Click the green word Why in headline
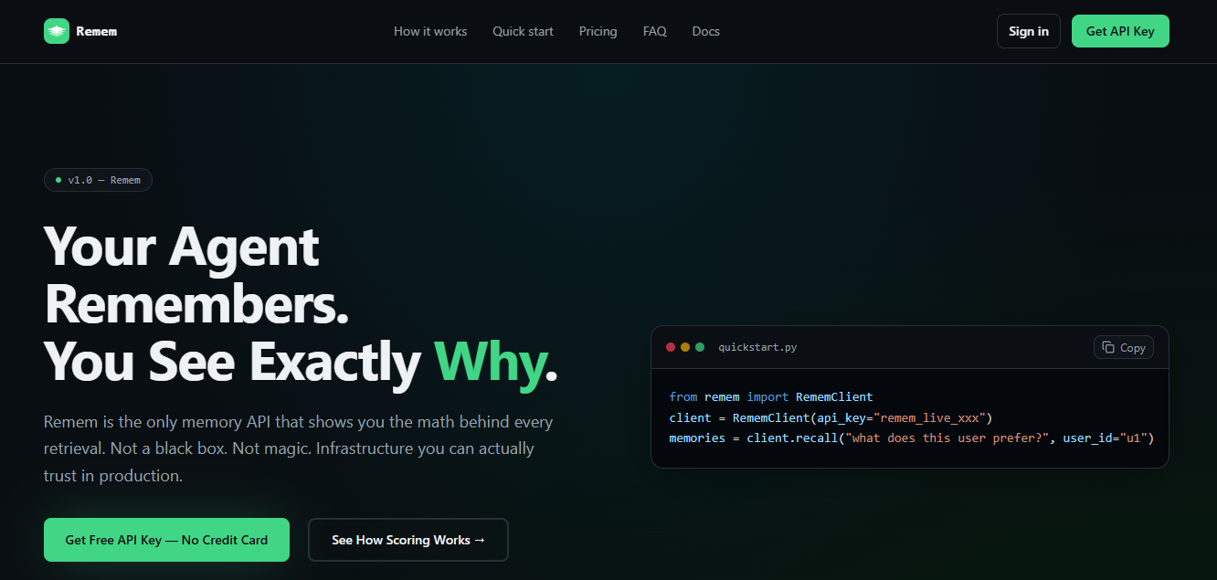The image size is (1217, 580). click(489, 362)
